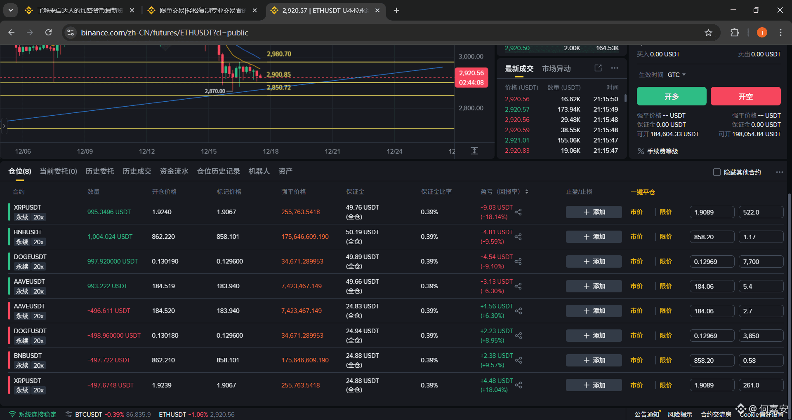
Task: Add TP/SL for the XRPUSDT long position
Action: [x=594, y=212]
